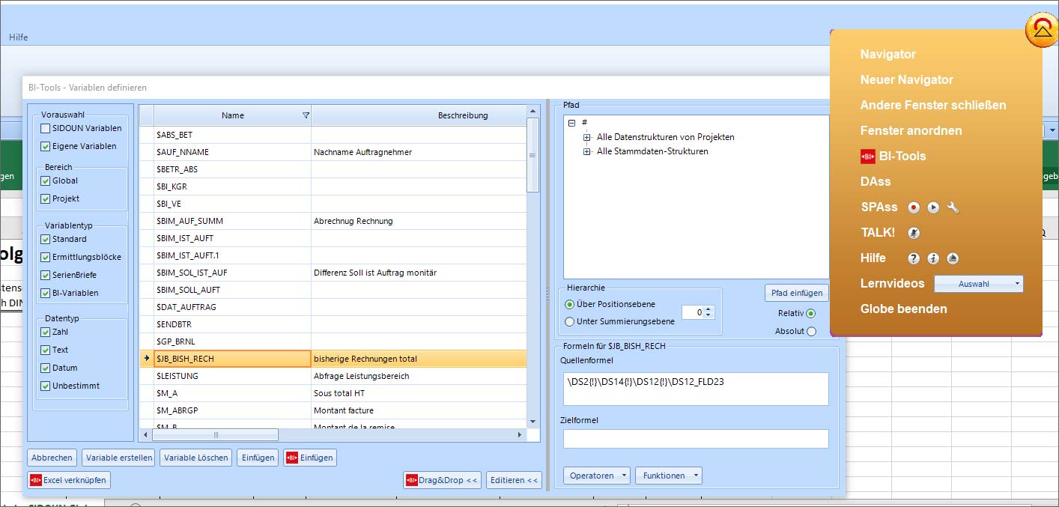This screenshot has width=1059, height=507.
Task: Click the Variable erstellen button
Action: tap(119, 458)
